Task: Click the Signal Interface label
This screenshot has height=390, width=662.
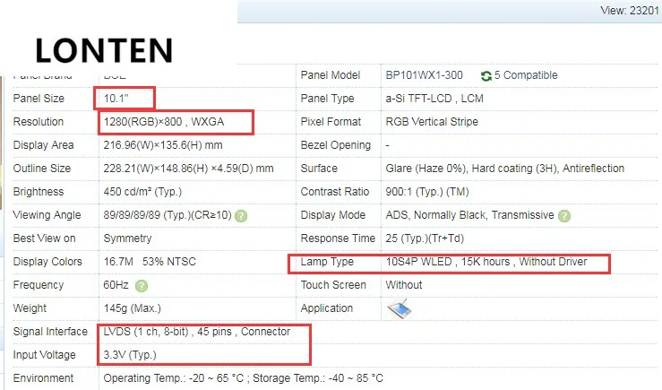Action: [x=50, y=332]
